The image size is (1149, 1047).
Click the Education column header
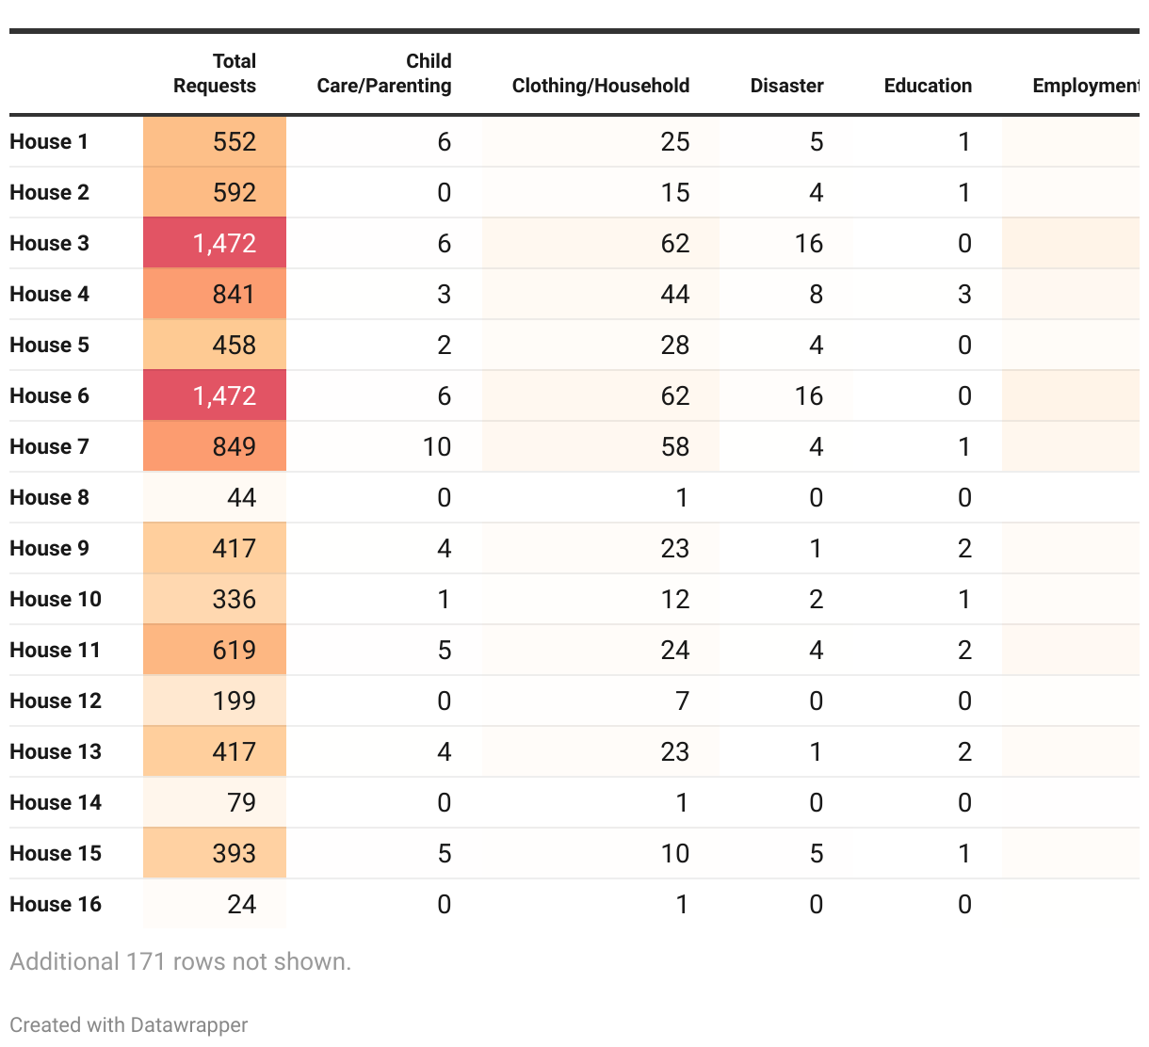(928, 86)
